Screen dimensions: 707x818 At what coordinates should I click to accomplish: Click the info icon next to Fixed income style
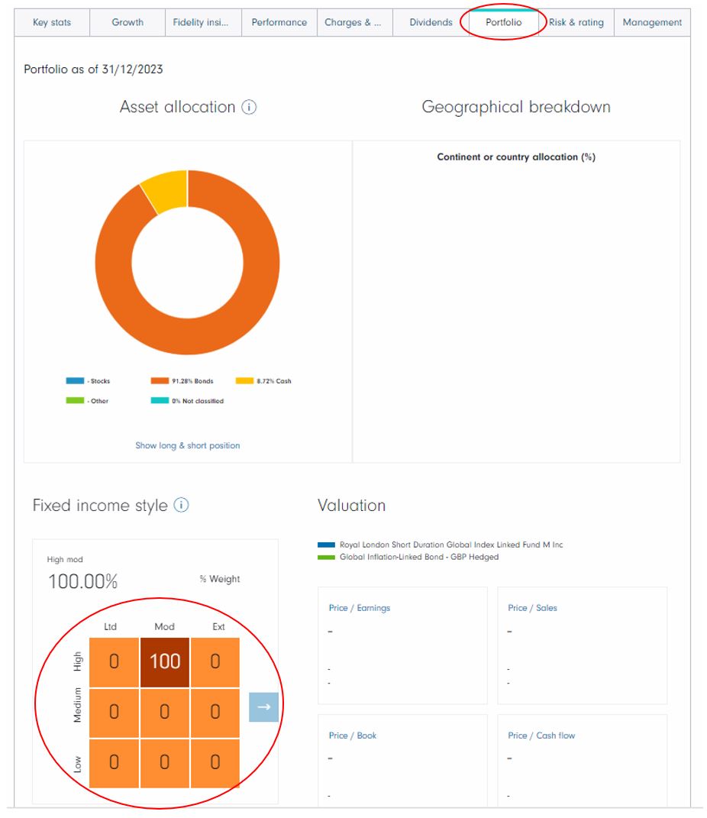(x=181, y=506)
